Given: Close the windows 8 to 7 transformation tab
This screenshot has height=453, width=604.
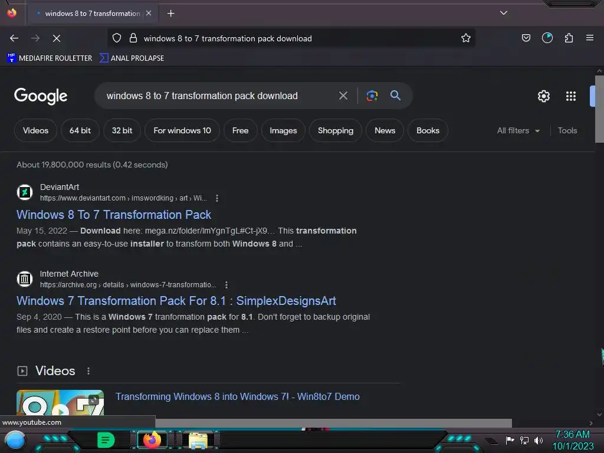Looking at the screenshot, I should (x=149, y=13).
